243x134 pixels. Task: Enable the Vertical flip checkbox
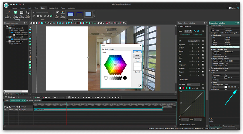(x=194, y=35)
